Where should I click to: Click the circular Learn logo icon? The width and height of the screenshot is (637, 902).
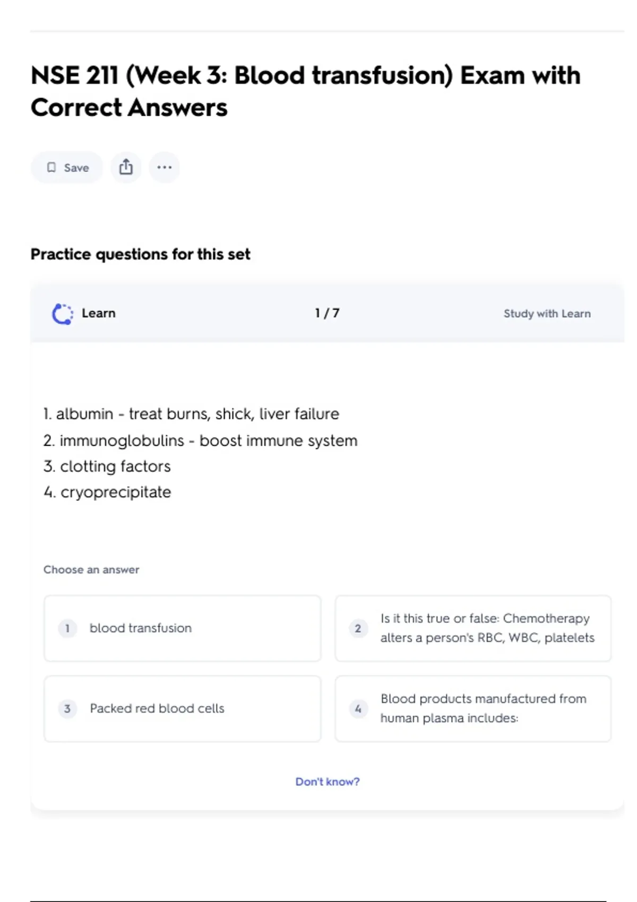click(63, 314)
